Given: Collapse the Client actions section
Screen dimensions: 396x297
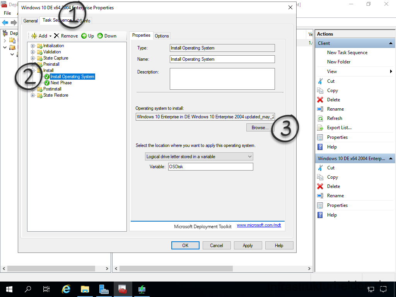Looking at the screenshot, I should coord(391,43).
